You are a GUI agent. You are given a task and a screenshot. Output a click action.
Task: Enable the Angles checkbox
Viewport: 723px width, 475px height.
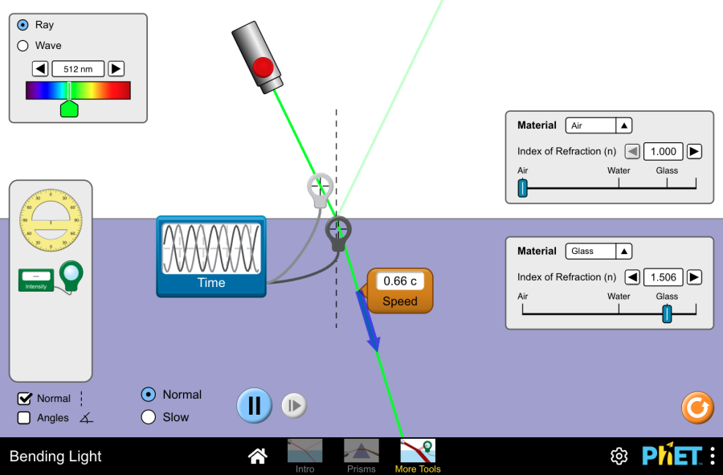click(24, 418)
